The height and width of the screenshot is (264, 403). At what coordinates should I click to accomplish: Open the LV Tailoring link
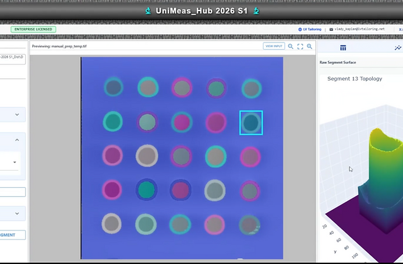[x=312, y=29]
